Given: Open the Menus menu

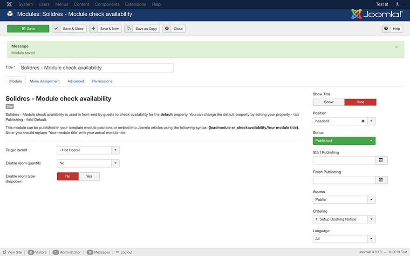Looking at the screenshot, I should pyautogui.click(x=61, y=4).
